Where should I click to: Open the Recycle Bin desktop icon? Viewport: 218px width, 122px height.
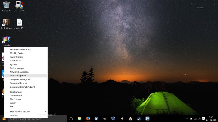coord(6,7)
